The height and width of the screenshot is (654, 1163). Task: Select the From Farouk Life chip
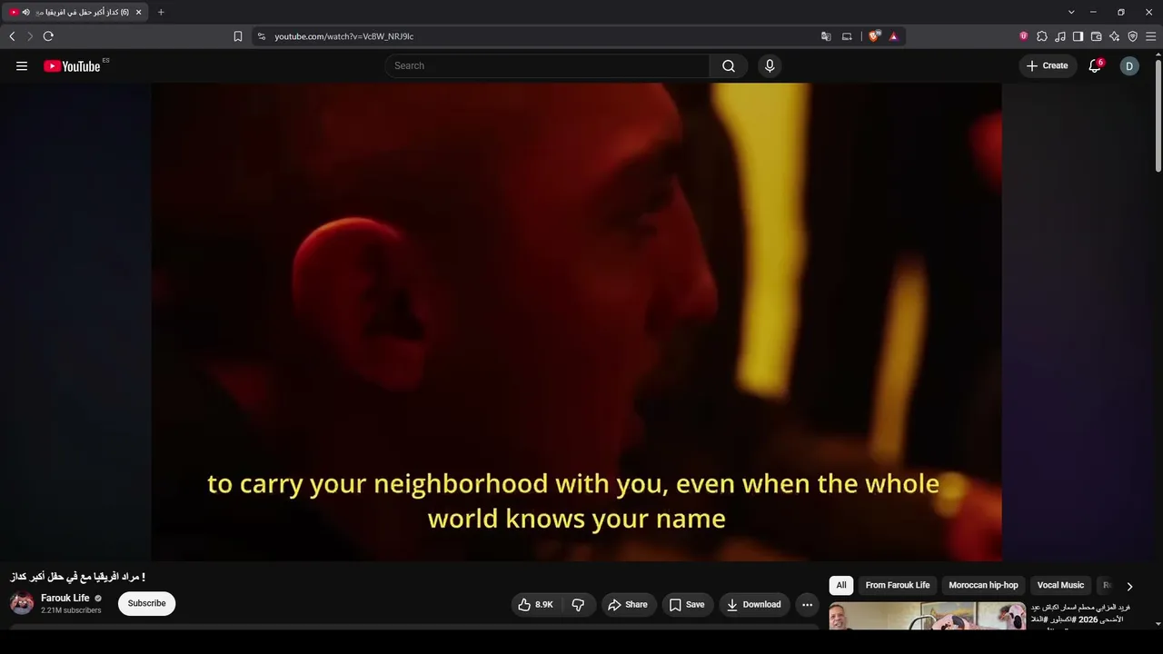click(898, 585)
